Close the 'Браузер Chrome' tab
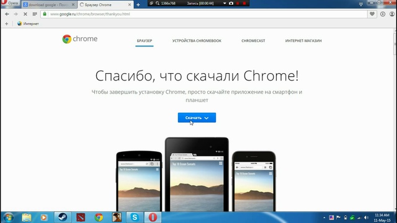The height and width of the screenshot is (223, 397). click(130, 5)
